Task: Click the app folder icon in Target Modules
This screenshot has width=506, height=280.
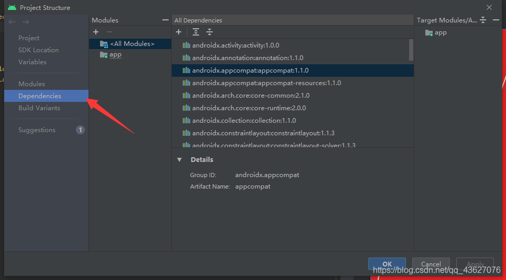Action: 429,33
